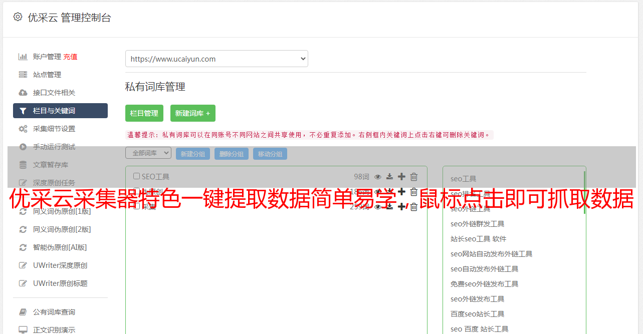643x334 pixels.
Task: Select keyword seo 百度 站长工具
Action: 480,329
